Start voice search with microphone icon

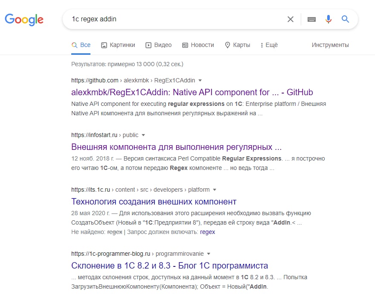pyautogui.click(x=328, y=19)
